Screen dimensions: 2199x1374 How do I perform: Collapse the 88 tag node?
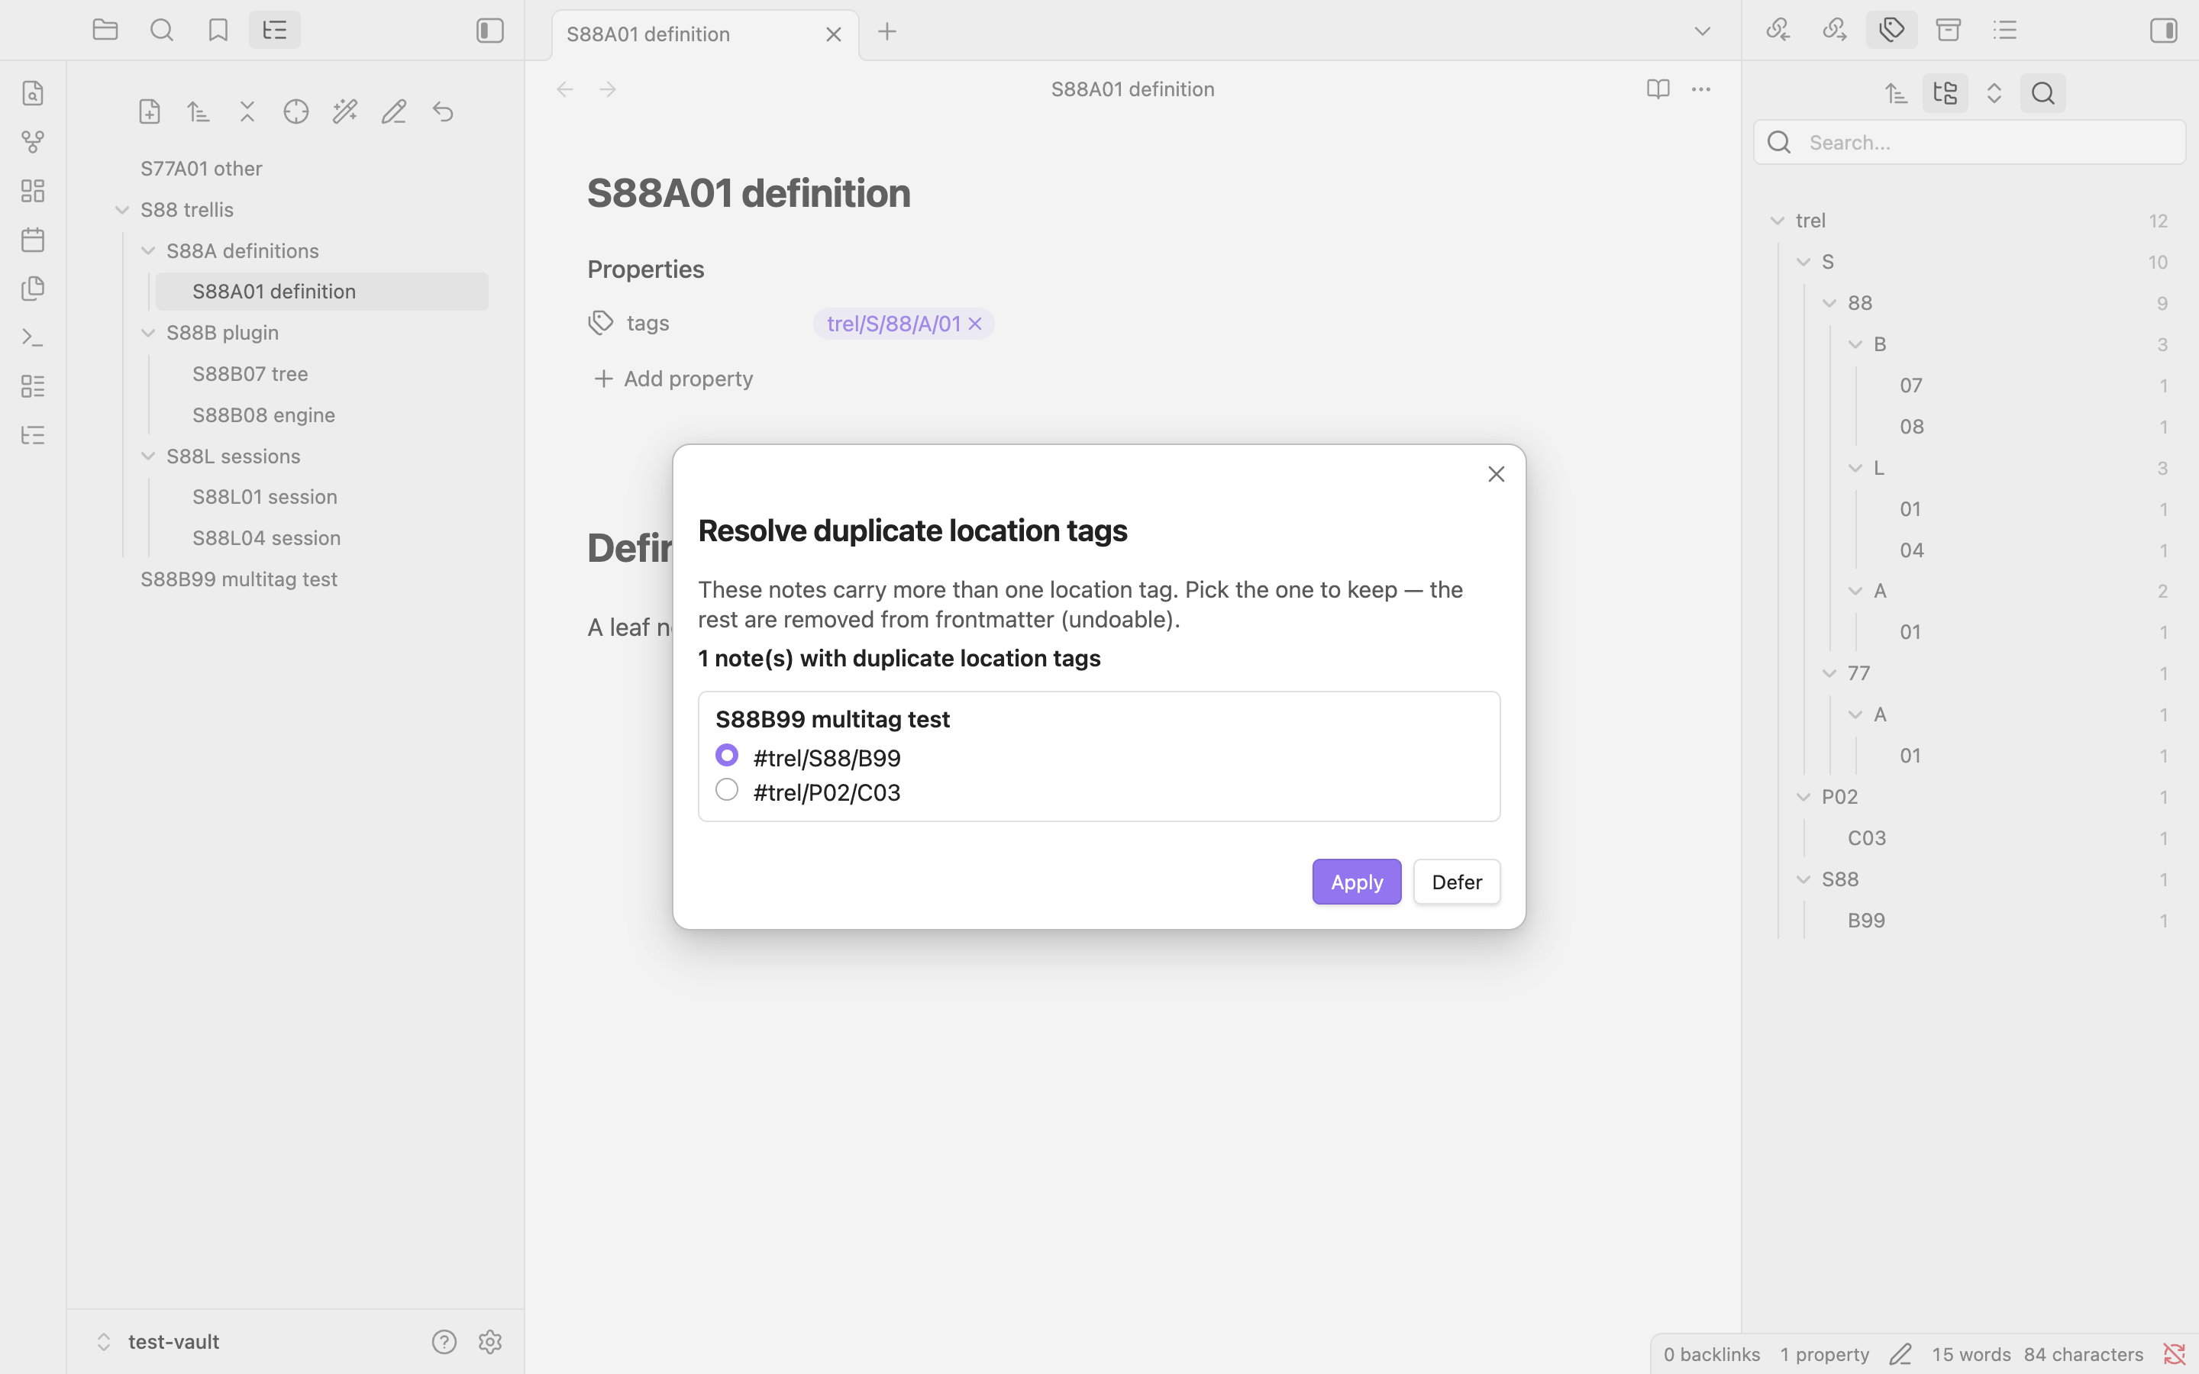tap(1829, 304)
